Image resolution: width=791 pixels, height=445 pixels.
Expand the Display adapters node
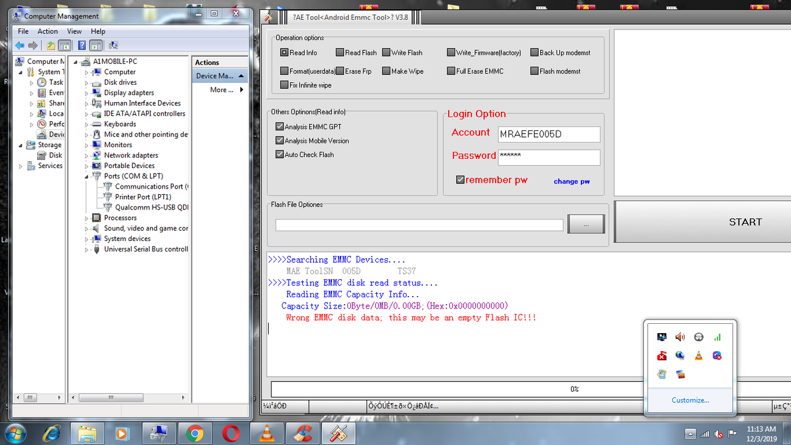point(87,93)
